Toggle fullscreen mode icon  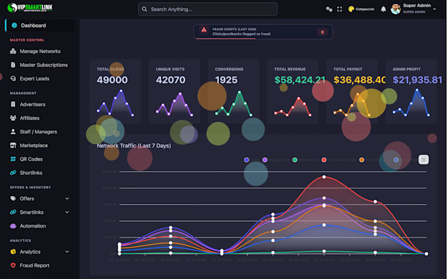click(340, 9)
